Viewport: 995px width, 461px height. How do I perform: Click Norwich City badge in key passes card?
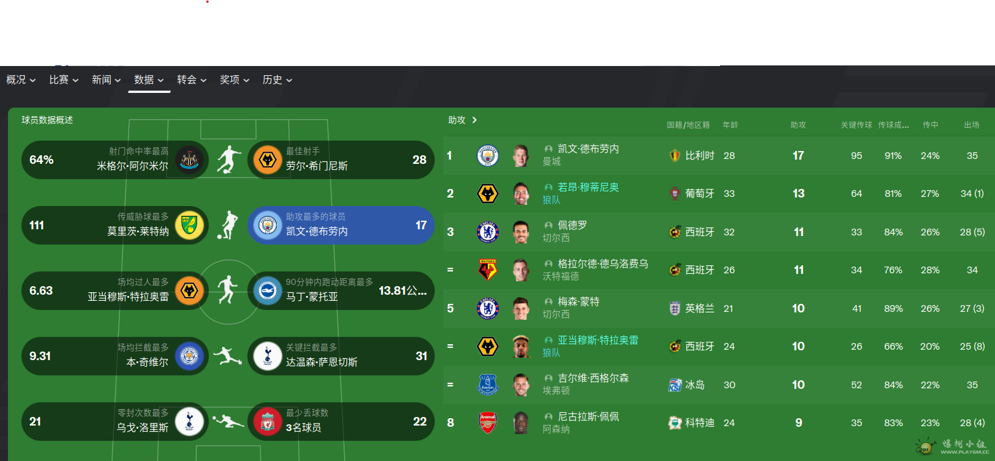(x=189, y=225)
